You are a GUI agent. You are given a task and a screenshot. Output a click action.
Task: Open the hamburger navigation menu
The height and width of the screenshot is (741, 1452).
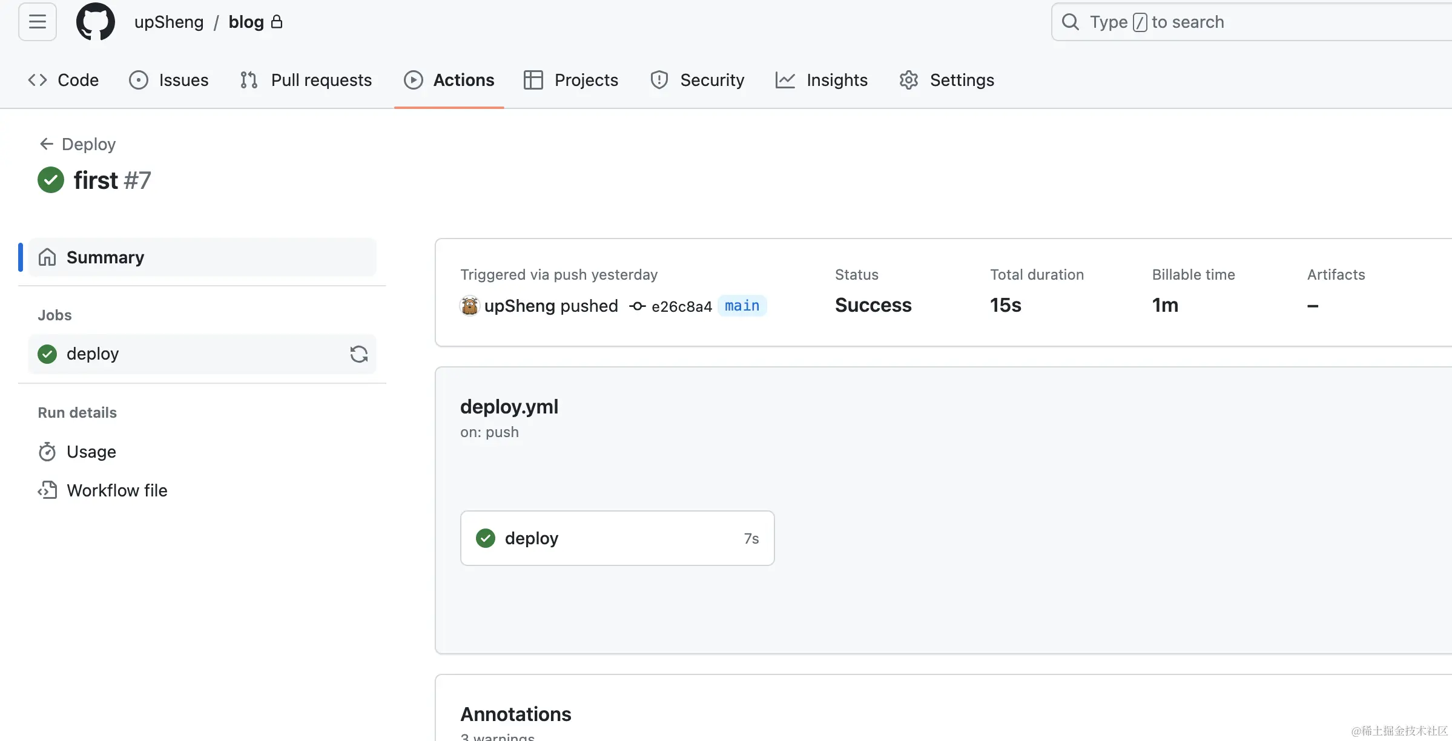38,22
